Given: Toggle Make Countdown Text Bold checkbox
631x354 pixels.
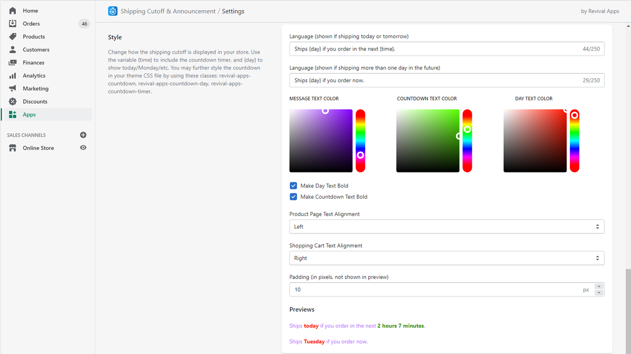Looking at the screenshot, I should tap(293, 197).
